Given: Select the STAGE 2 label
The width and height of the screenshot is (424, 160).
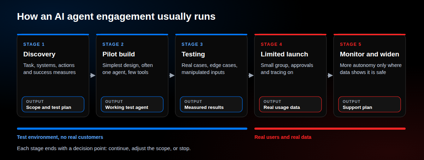Looking at the screenshot, I should 113,44.
